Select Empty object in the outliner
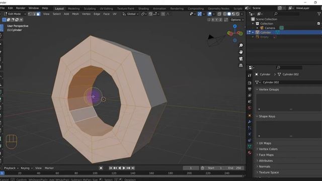322x181 pixels. coord(264,37)
